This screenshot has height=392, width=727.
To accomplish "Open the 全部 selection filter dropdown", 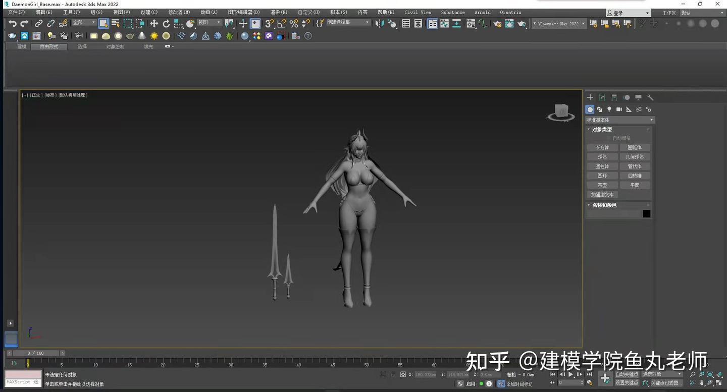I will pyautogui.click(x=84, y=23).
